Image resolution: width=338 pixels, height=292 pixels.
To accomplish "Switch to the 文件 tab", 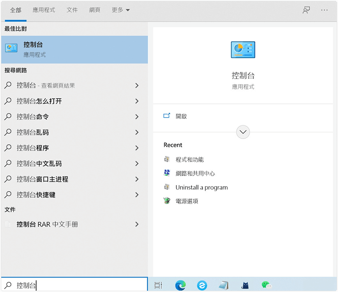I will pos(72,10).
